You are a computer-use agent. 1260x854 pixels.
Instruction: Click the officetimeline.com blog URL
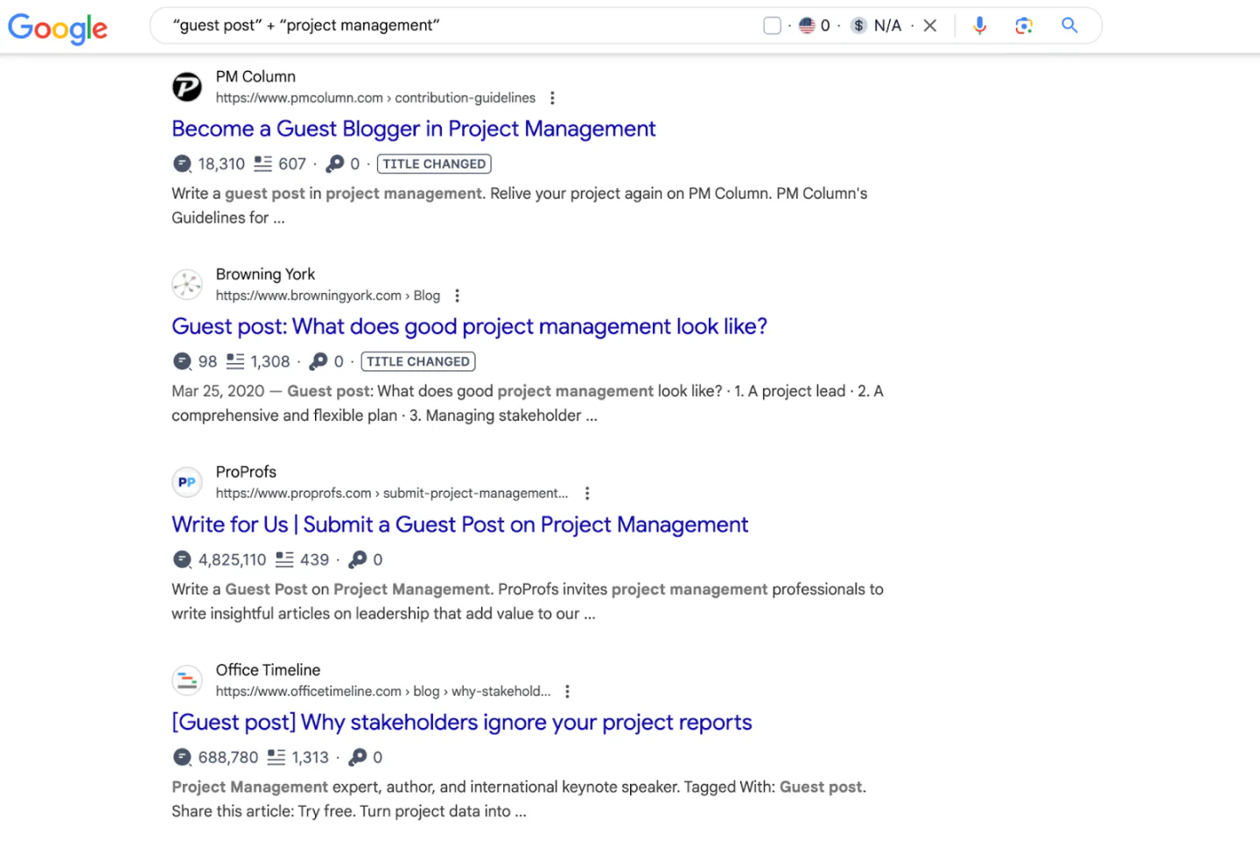(x=383, y=691)
